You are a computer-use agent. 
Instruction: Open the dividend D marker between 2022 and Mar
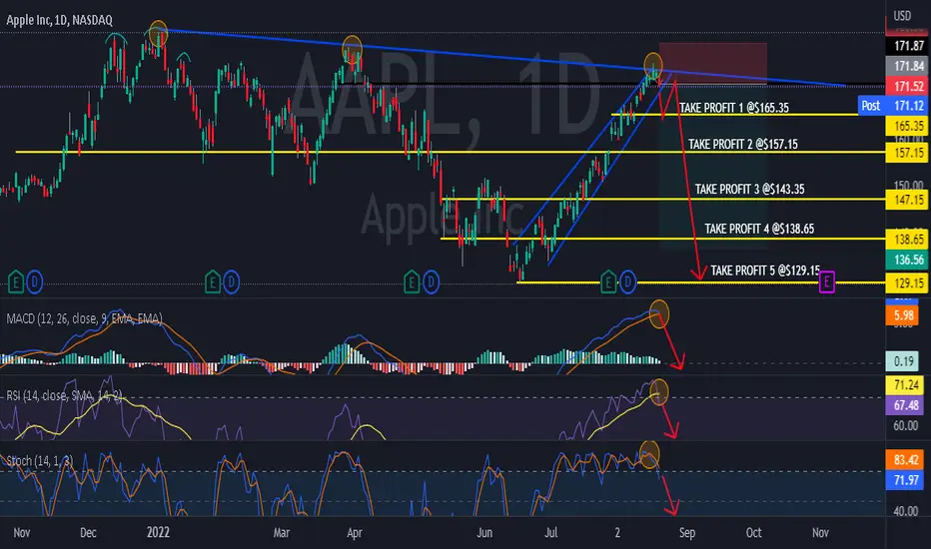click(x=231, y=281)
